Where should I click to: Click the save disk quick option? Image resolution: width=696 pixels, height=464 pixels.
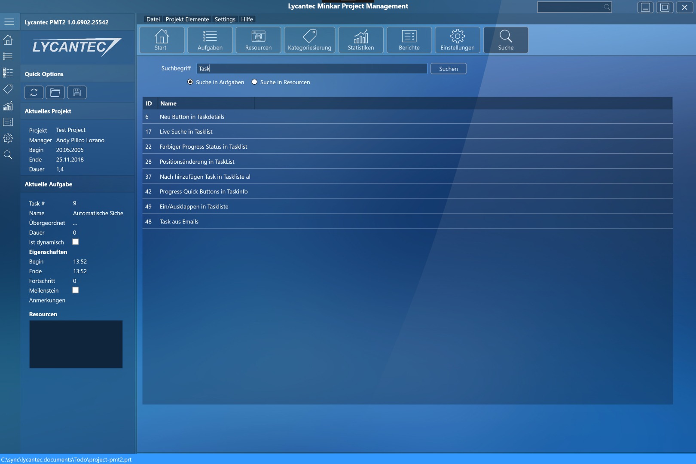point(77,92)
